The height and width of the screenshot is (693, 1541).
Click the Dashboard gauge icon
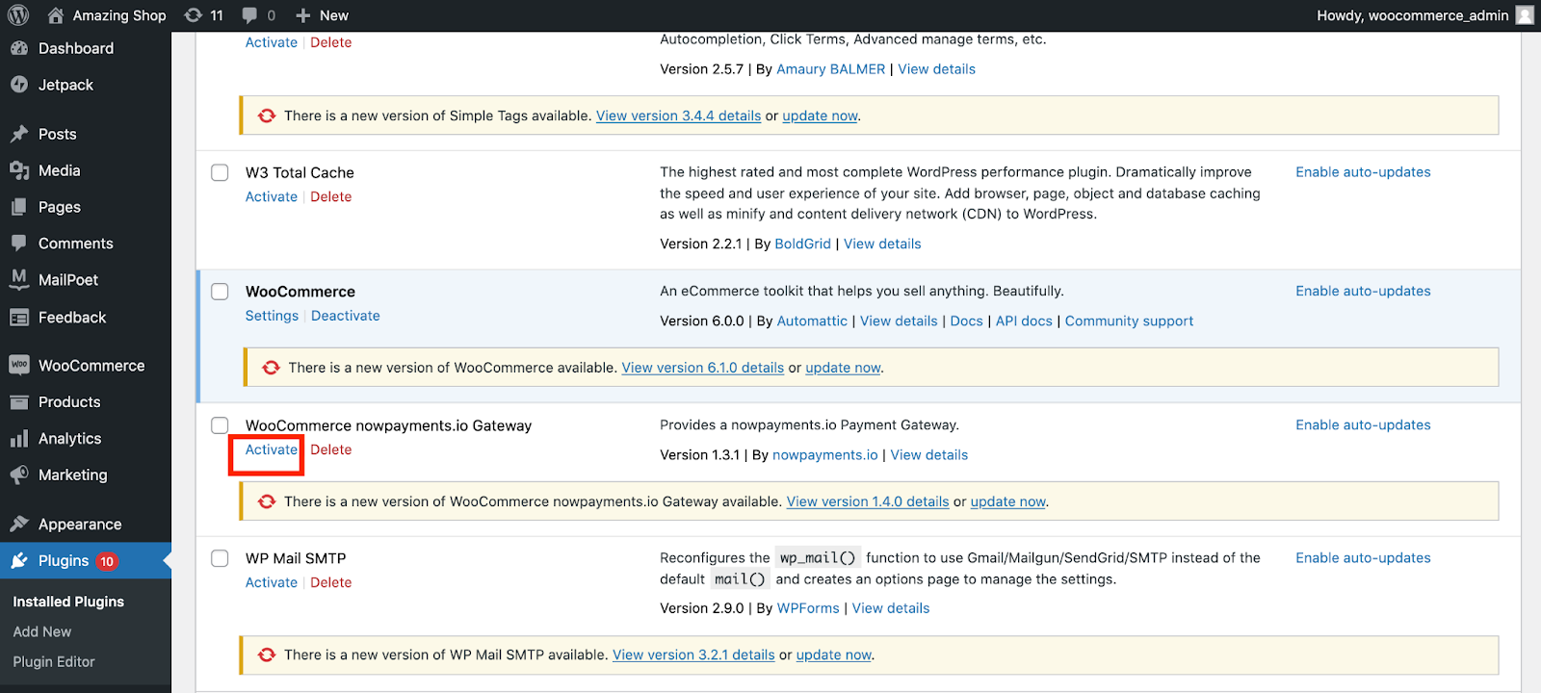[19, 48]
